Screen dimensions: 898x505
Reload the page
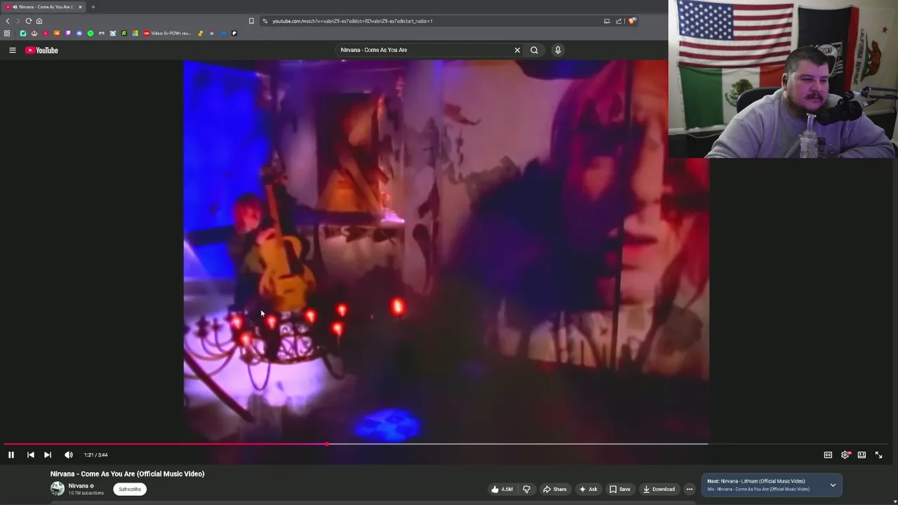pyautogui.click(x=29, y=21)
